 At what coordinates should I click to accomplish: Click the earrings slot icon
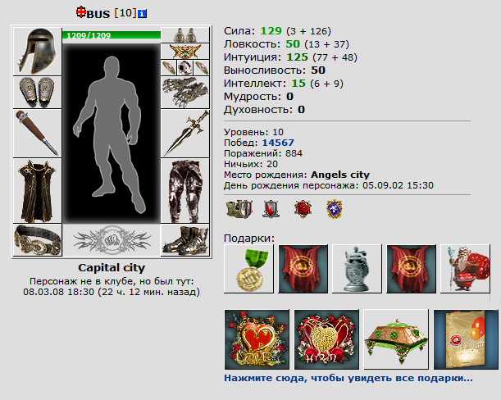point(185,35)
